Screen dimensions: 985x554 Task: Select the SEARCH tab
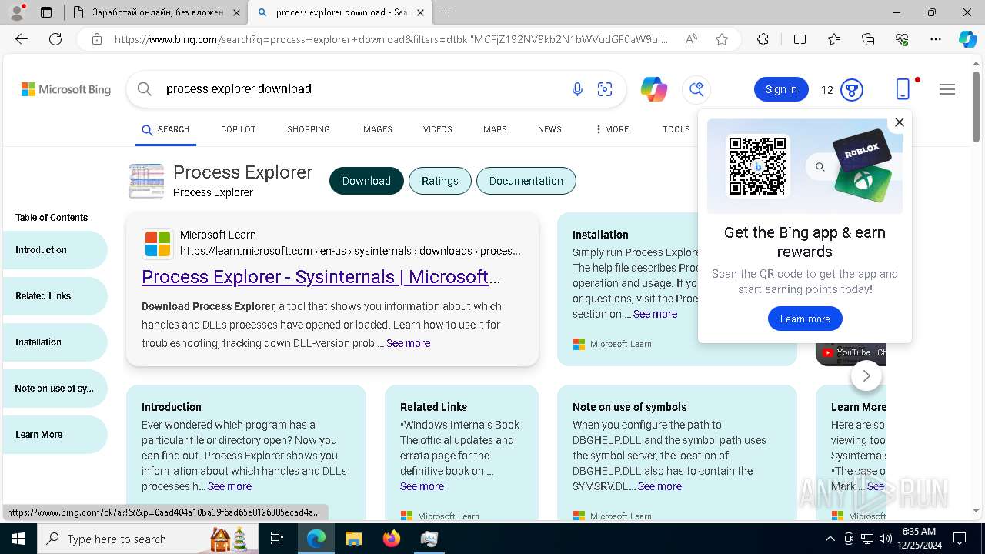tap(165, 129)
